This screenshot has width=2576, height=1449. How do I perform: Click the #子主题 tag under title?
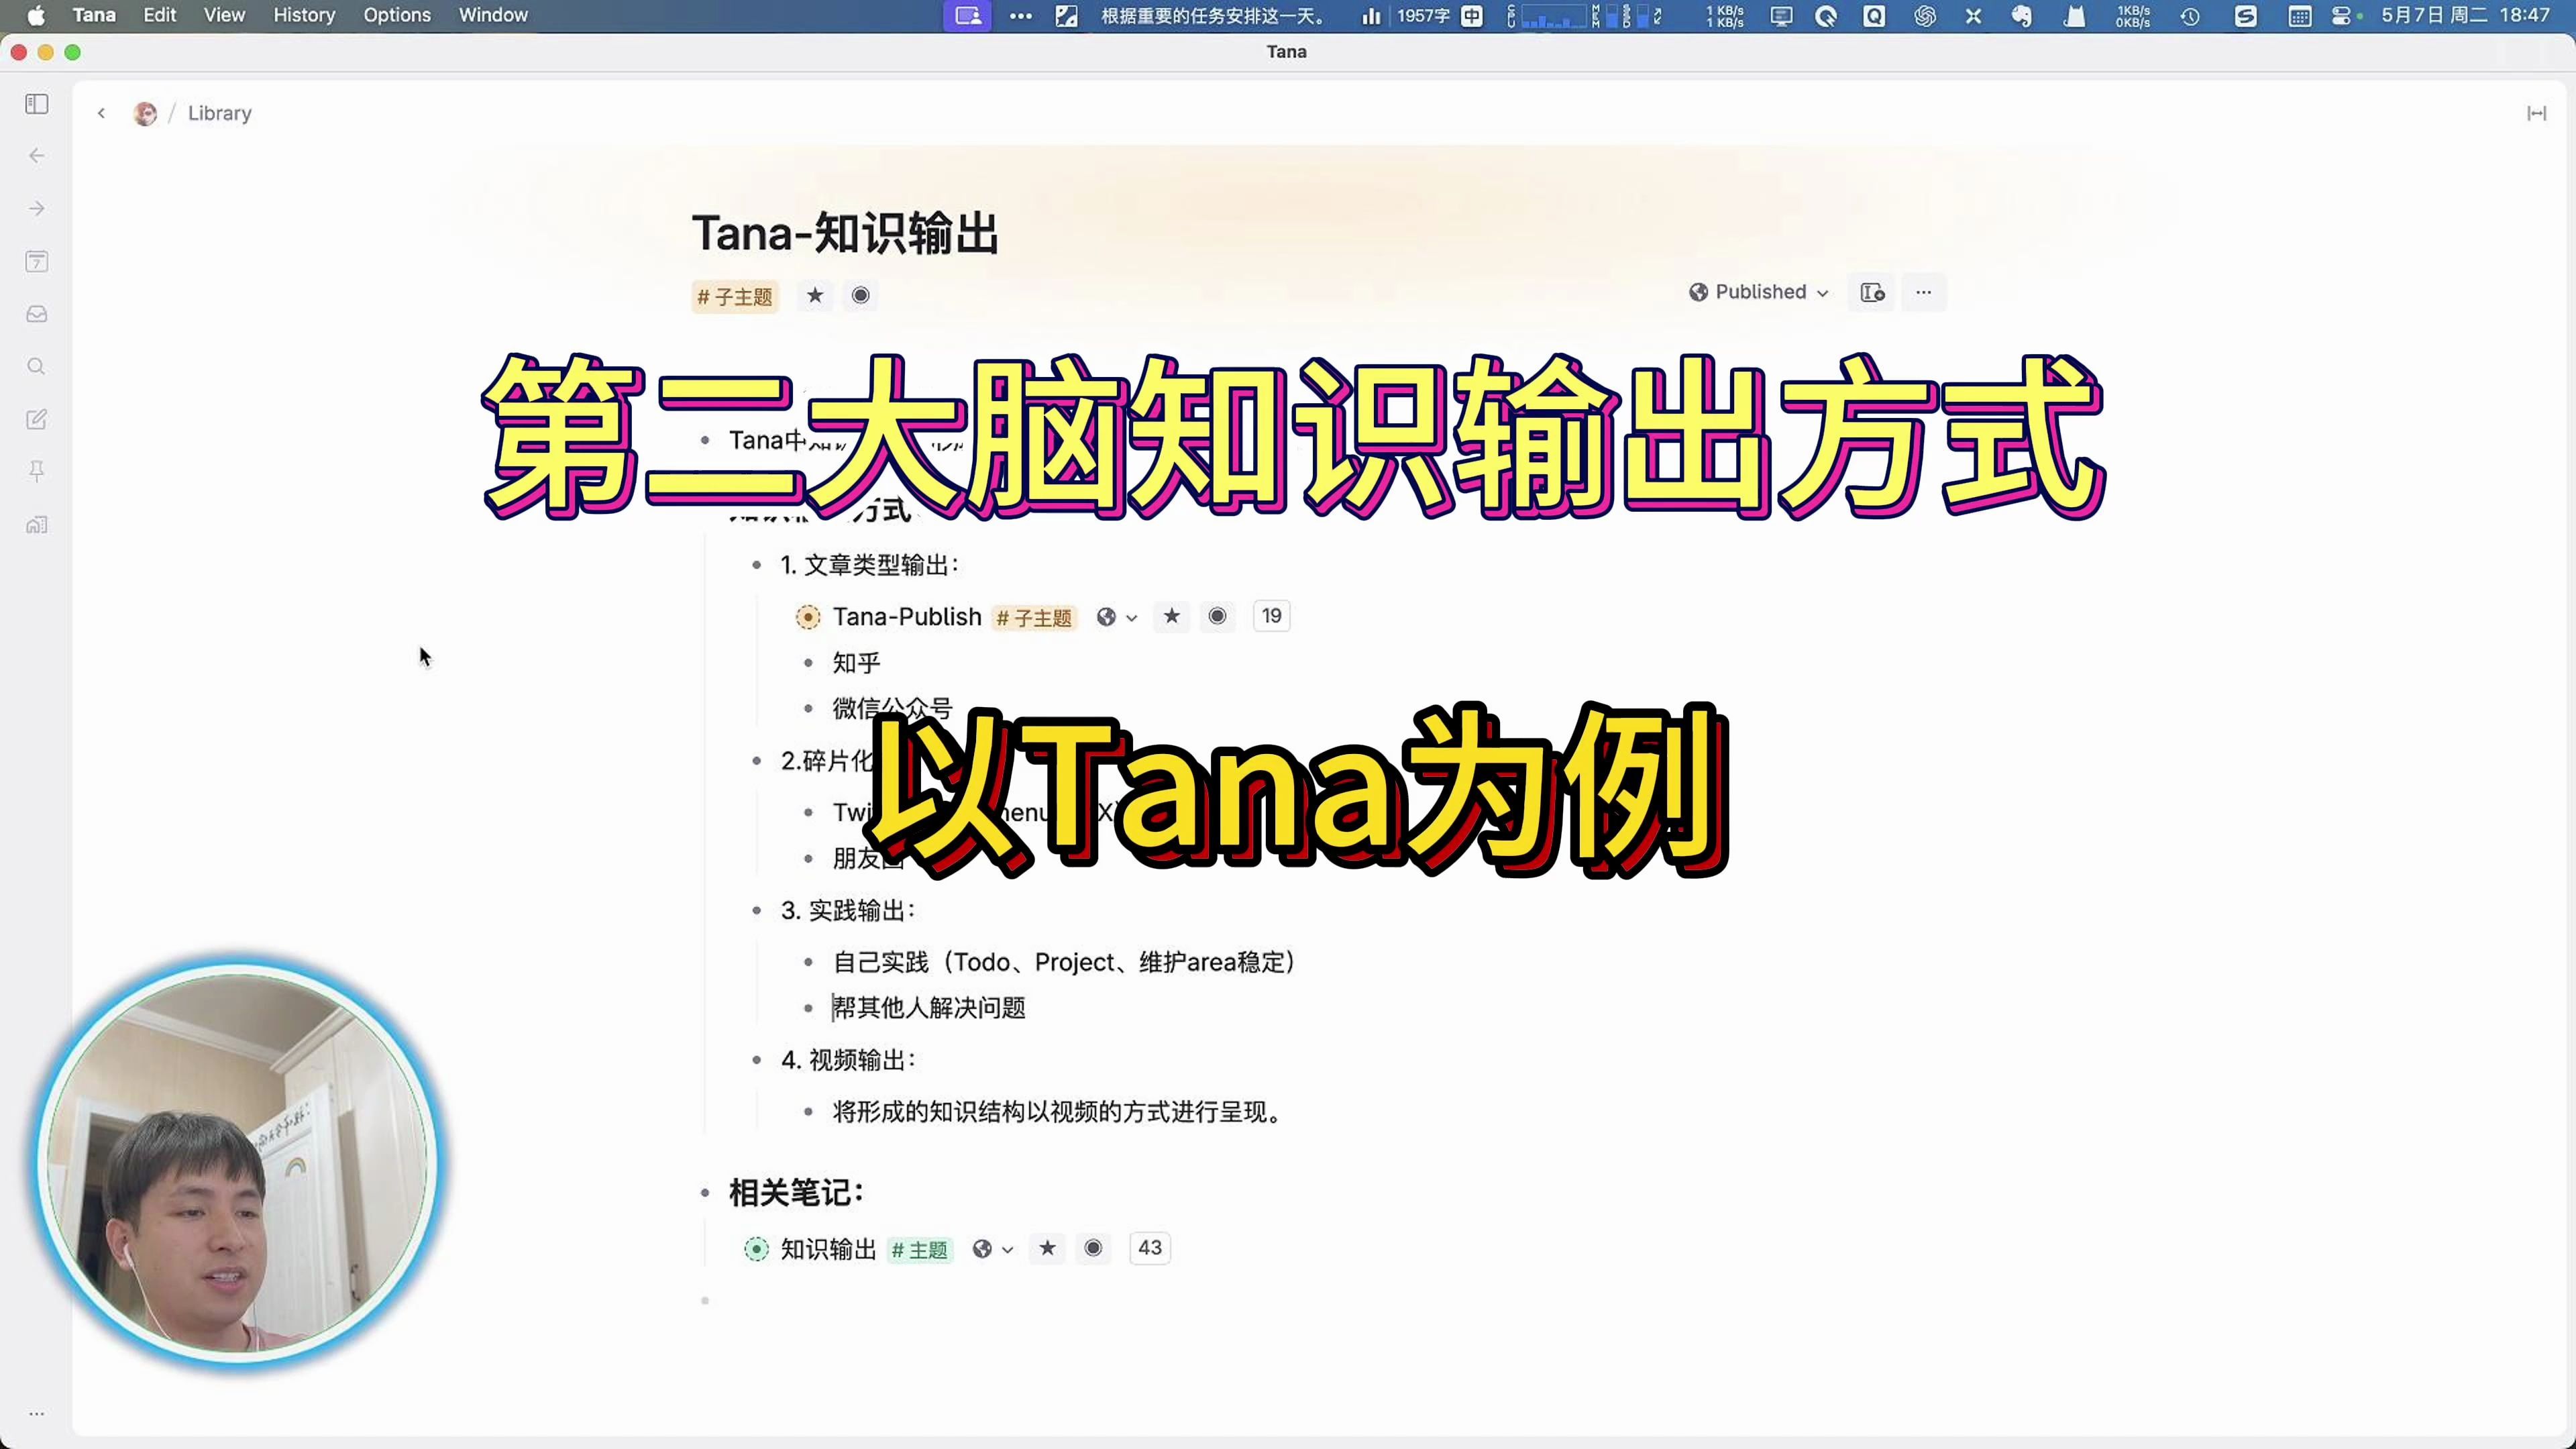click(x=735, y=297)
